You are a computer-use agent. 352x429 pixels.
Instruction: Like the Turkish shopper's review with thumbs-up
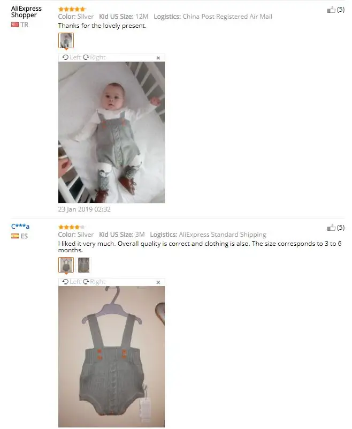[331, 10]
